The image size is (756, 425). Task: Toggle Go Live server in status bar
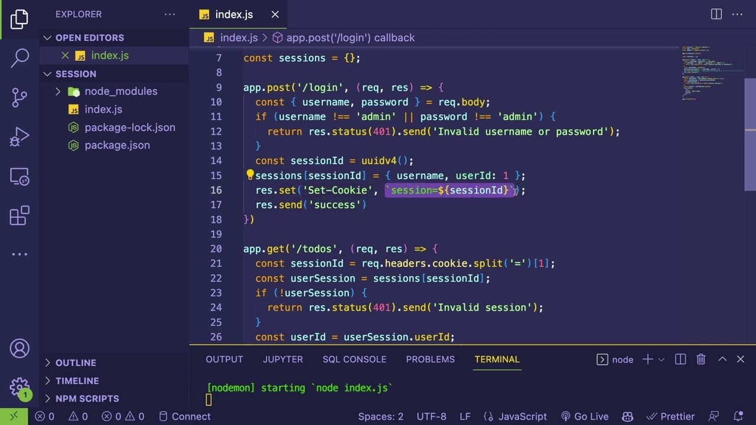(584, 416)
